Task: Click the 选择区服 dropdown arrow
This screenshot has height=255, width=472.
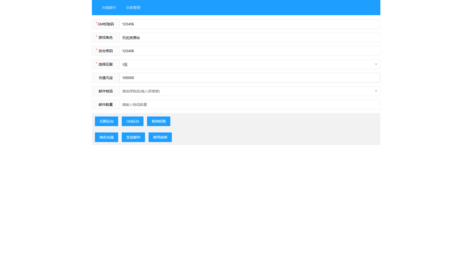Action: click(x=376, y=64)
